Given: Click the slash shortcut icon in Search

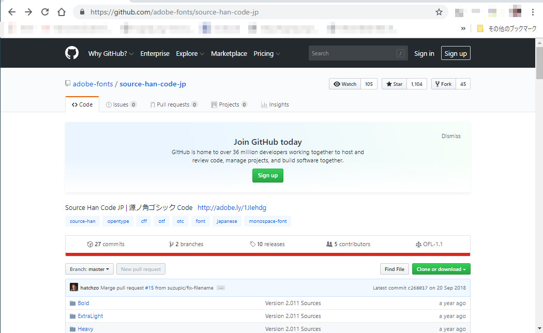Looking at the screenshot, I should pos(400,53).
